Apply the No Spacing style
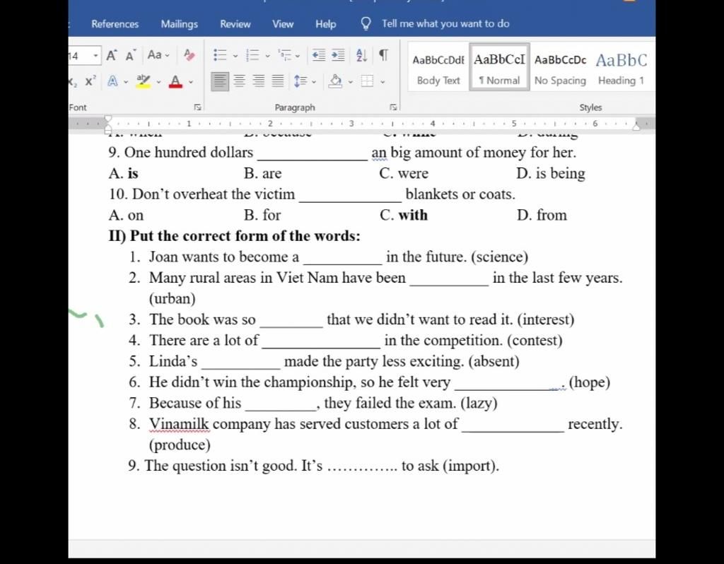724x564 pixels. pyautogui.click(x=560, y=69)
